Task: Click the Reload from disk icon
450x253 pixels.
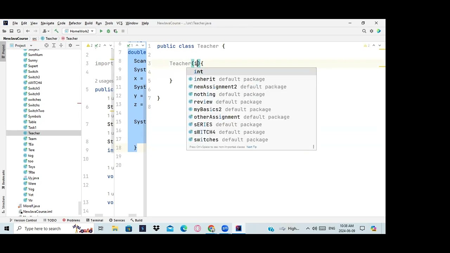Action: pyautogui.click(x=19, y=31)
